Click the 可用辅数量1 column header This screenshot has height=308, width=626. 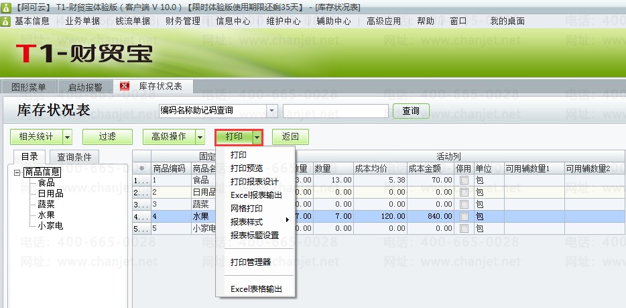pyautogui.click(x=534, y=168)
